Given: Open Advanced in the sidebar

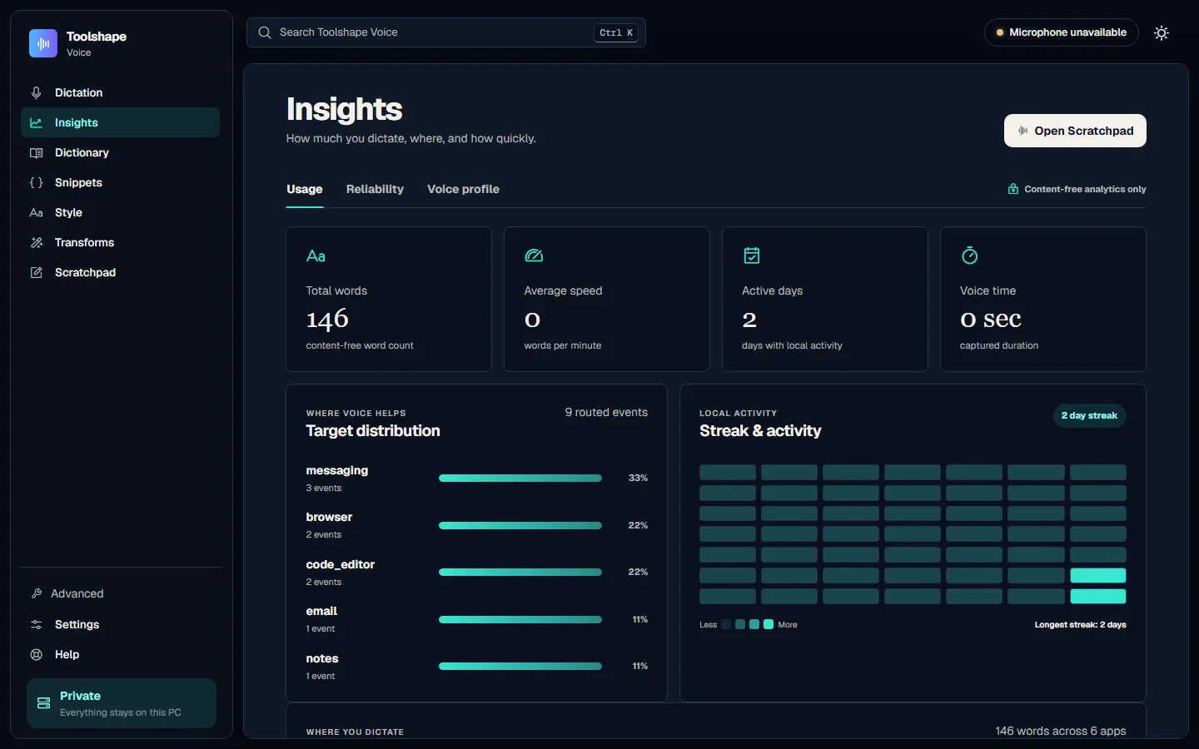Looking at the screenshot, I should [x=120, y=593].
